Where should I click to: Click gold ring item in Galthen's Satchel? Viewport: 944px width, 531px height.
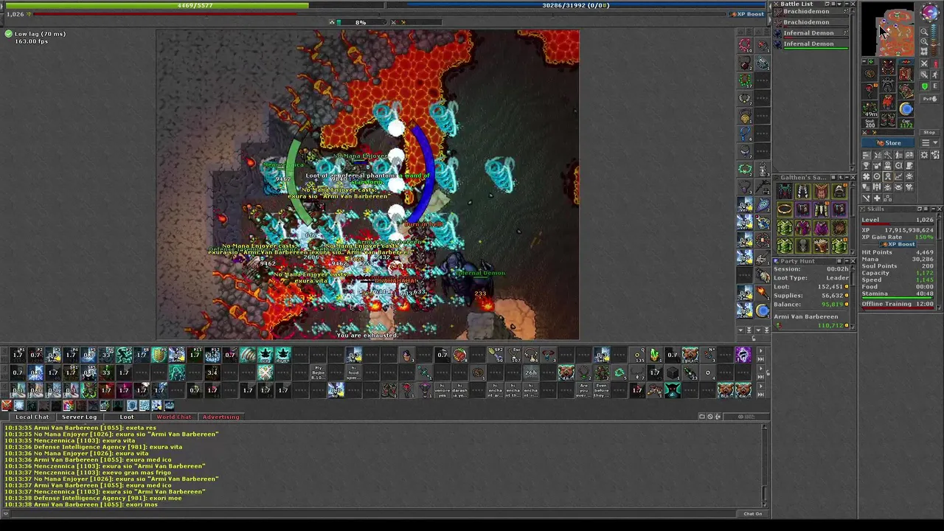785,209
